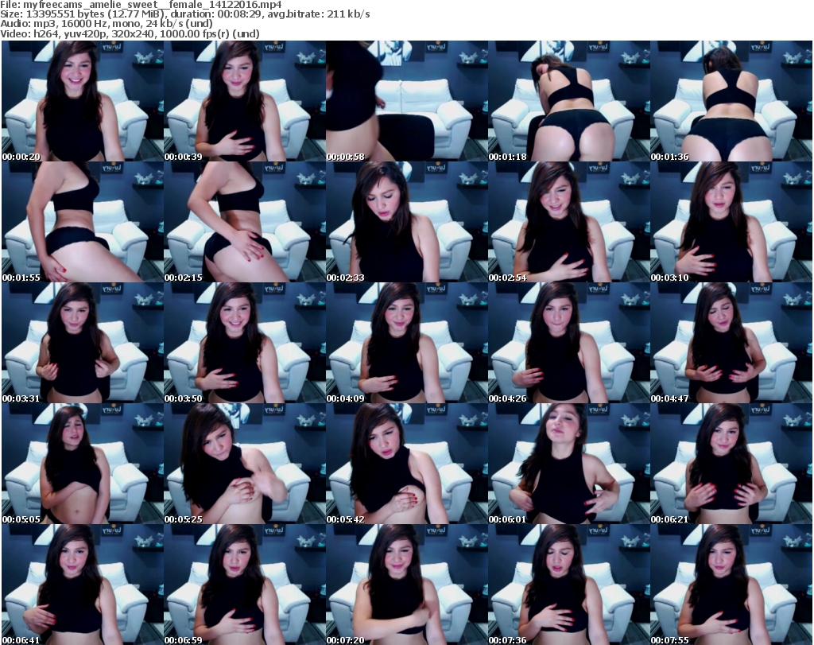Open the frame at 00:05:05
This screenshot has height=645, width=814.
pos(83,464)
